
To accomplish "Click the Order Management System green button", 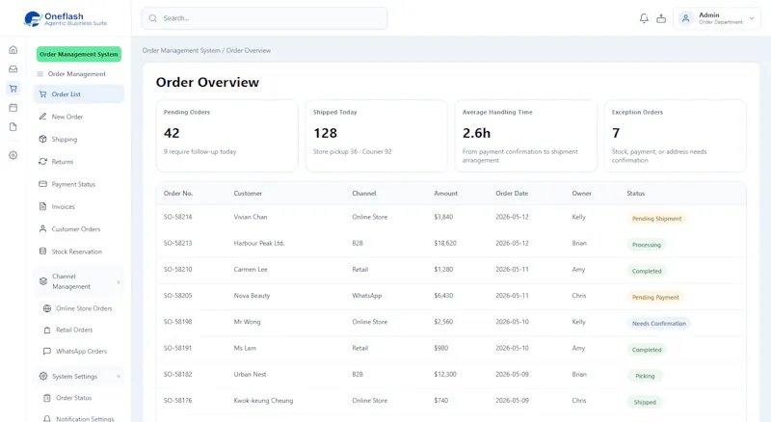I will (x=79, y=54).
